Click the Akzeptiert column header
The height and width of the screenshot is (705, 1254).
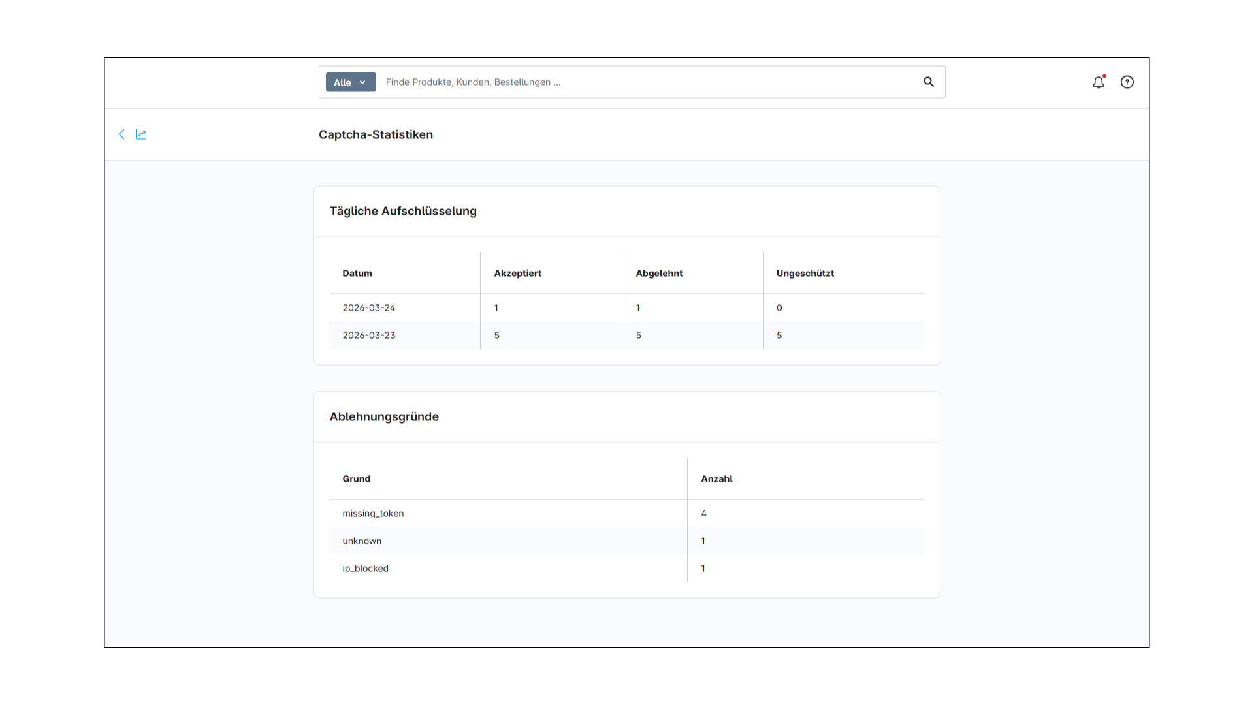[x=518, y=273]
